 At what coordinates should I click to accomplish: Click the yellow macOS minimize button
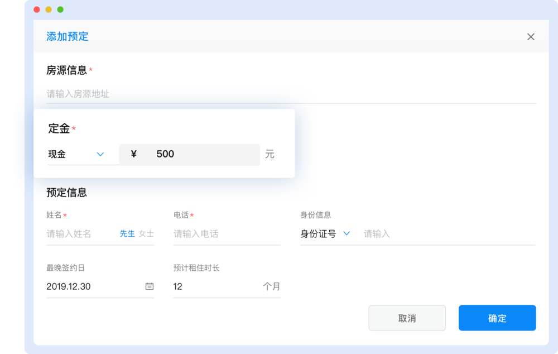point(49,9)
